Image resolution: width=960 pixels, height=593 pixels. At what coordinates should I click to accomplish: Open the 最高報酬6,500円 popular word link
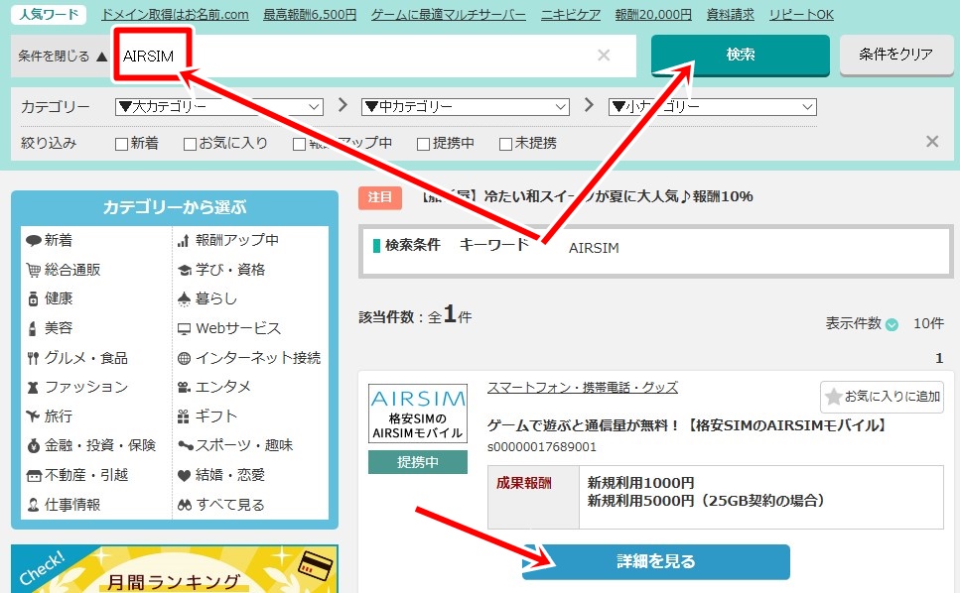pyautogui.click(x=310, y=15)
